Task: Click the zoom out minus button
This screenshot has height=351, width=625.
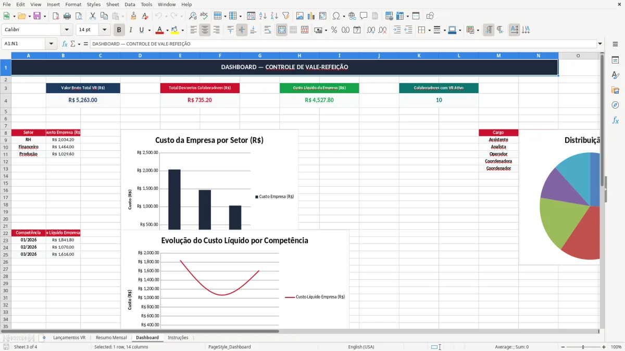Action: (x=562, y=347)
